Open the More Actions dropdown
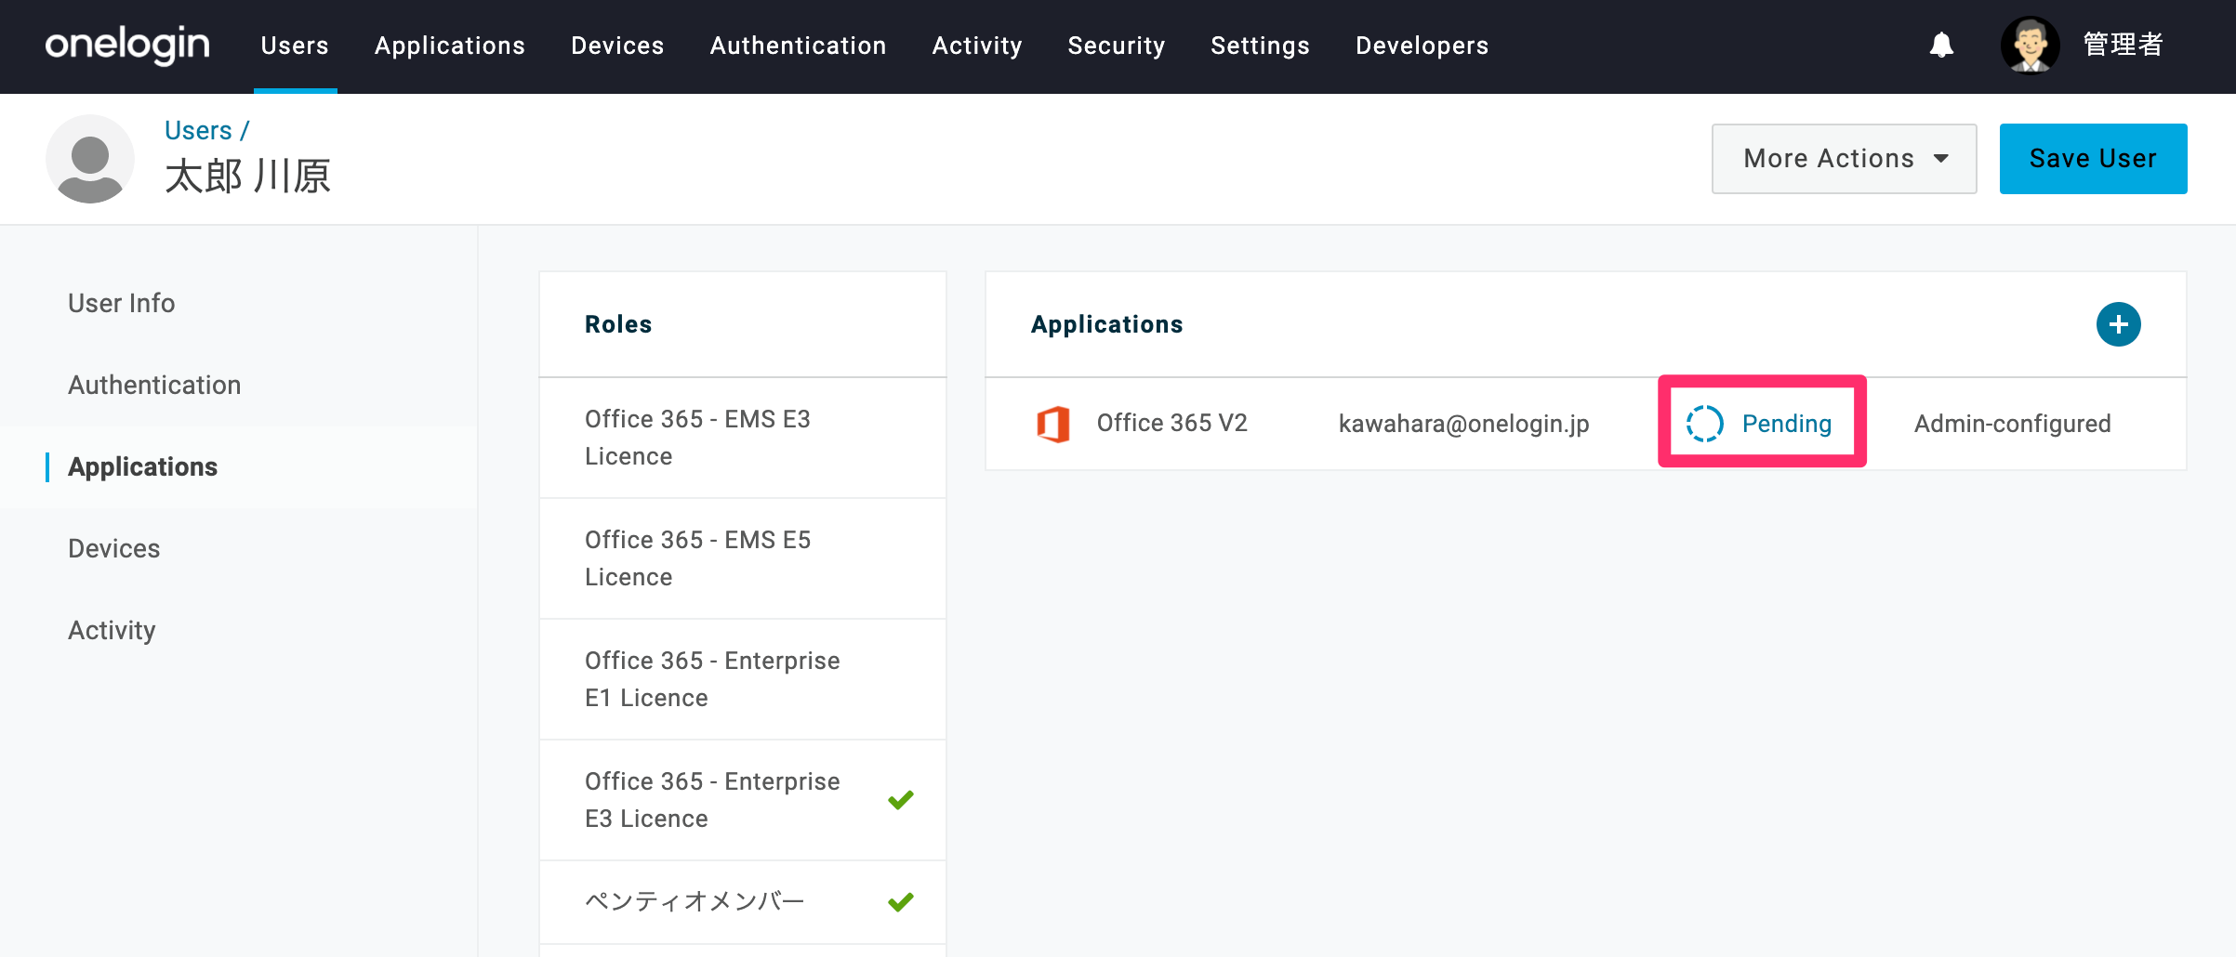2236x957 pixels. 1844,159
